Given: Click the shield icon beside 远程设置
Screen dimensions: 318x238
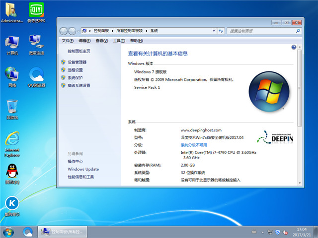Looking at the screenshot, I should (63, 70).
